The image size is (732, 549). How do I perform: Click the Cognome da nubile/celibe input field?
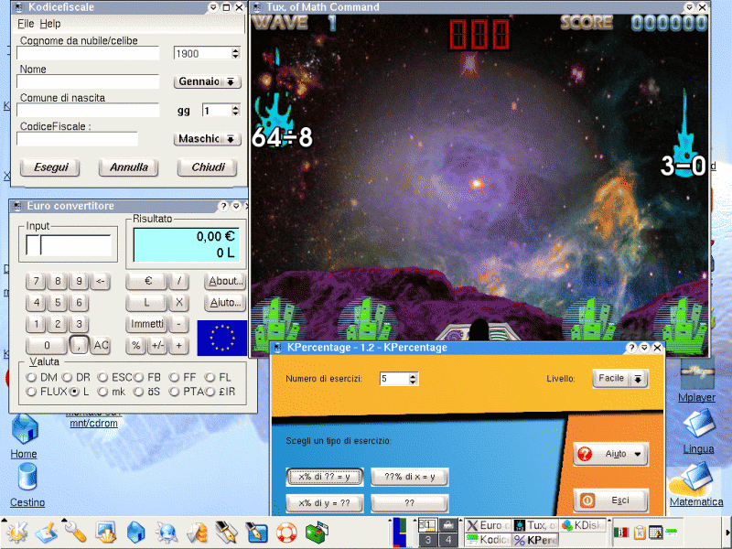point(88,53)
